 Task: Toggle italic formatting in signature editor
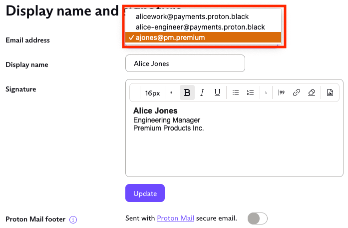pyautogui.click(x=202, y=92)
